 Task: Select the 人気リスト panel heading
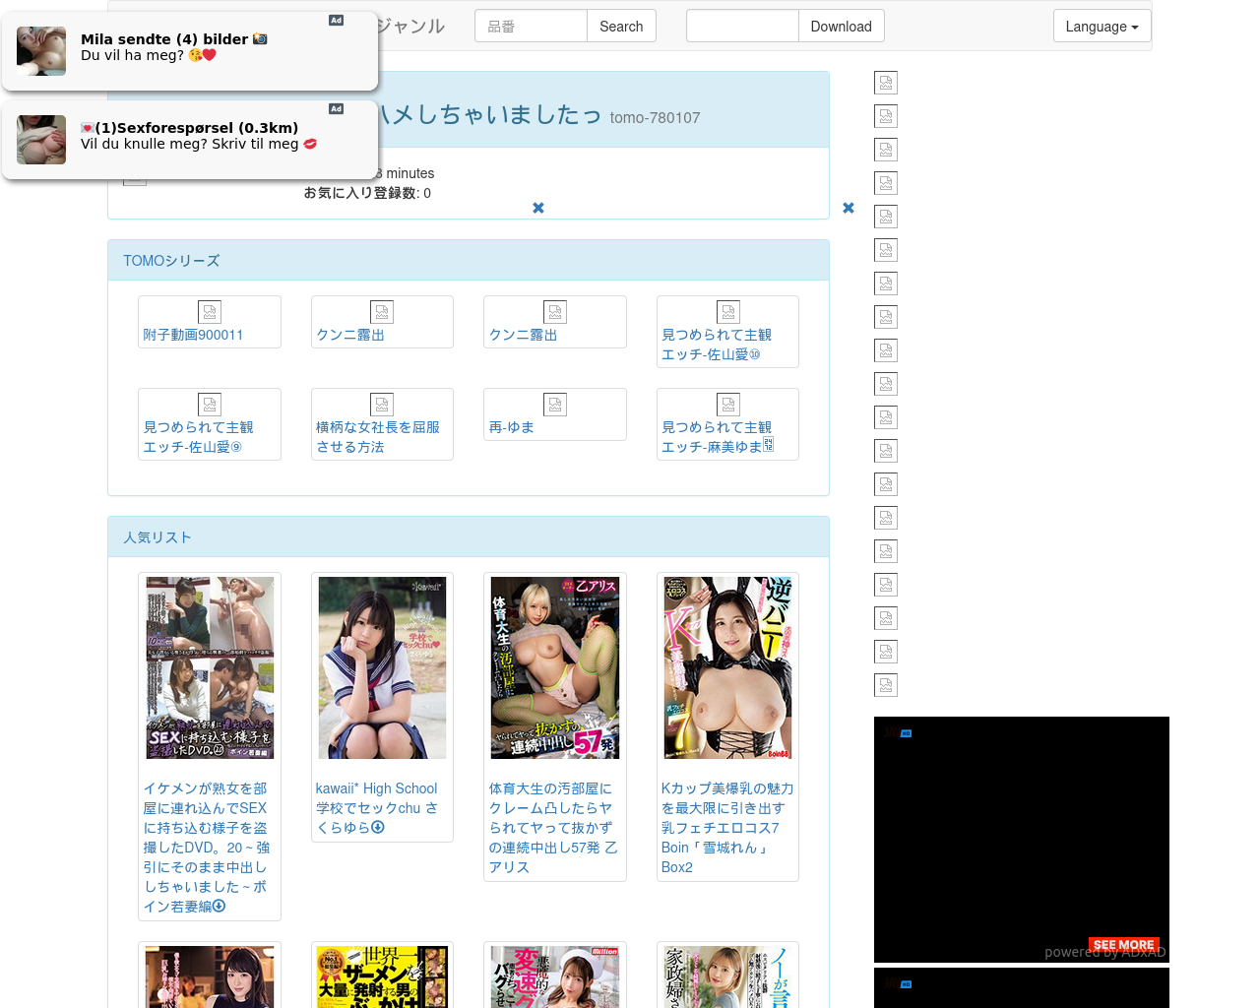pyautogui.click(x=157, y=537)
